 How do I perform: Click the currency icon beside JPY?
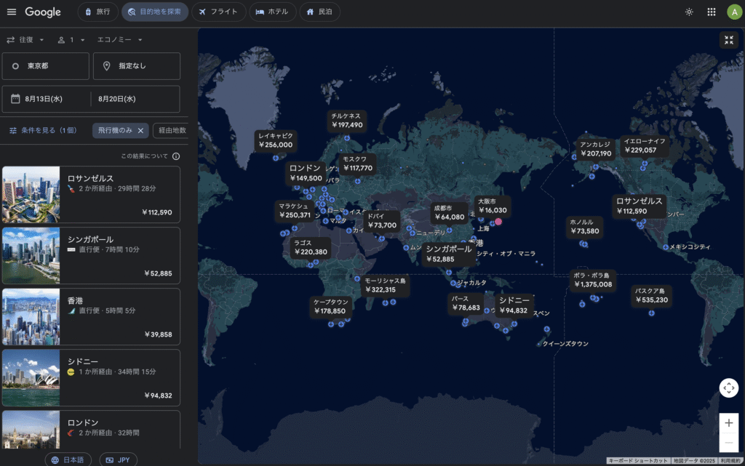point(110,460)
